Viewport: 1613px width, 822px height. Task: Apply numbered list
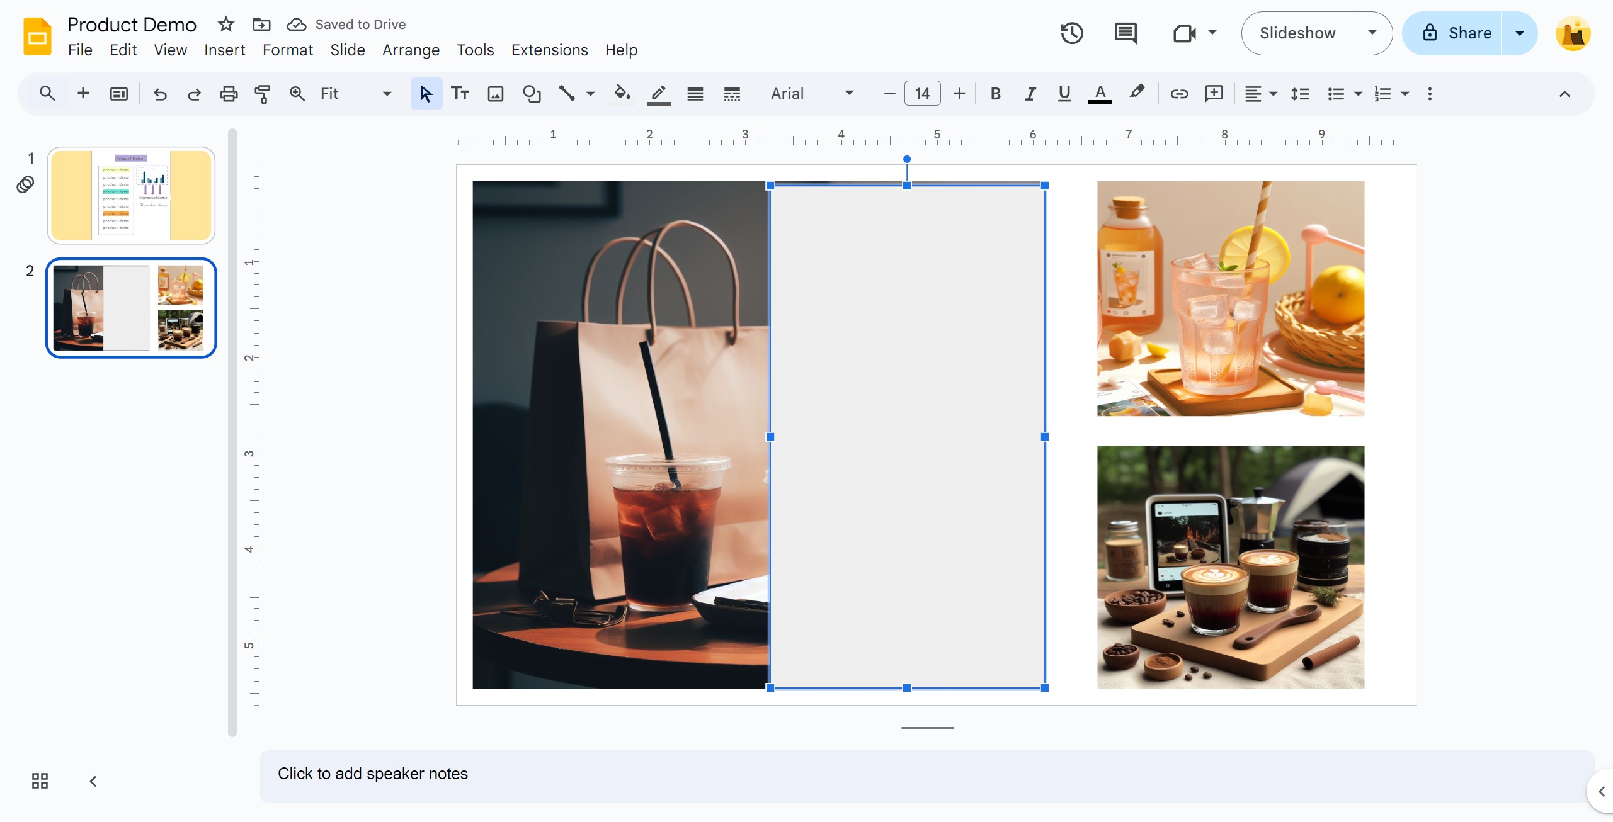[x=1382, y=94]
